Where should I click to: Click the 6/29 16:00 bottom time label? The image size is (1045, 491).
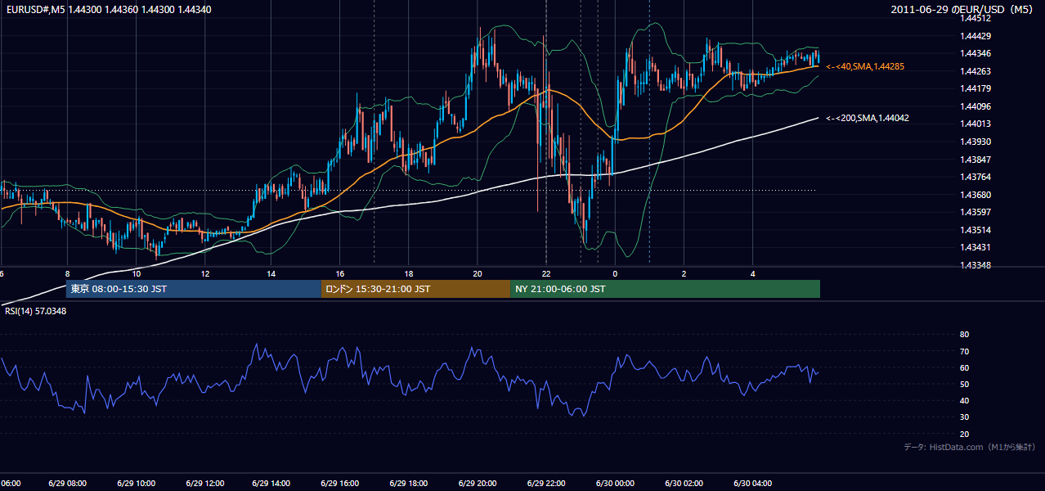point(340,484)
